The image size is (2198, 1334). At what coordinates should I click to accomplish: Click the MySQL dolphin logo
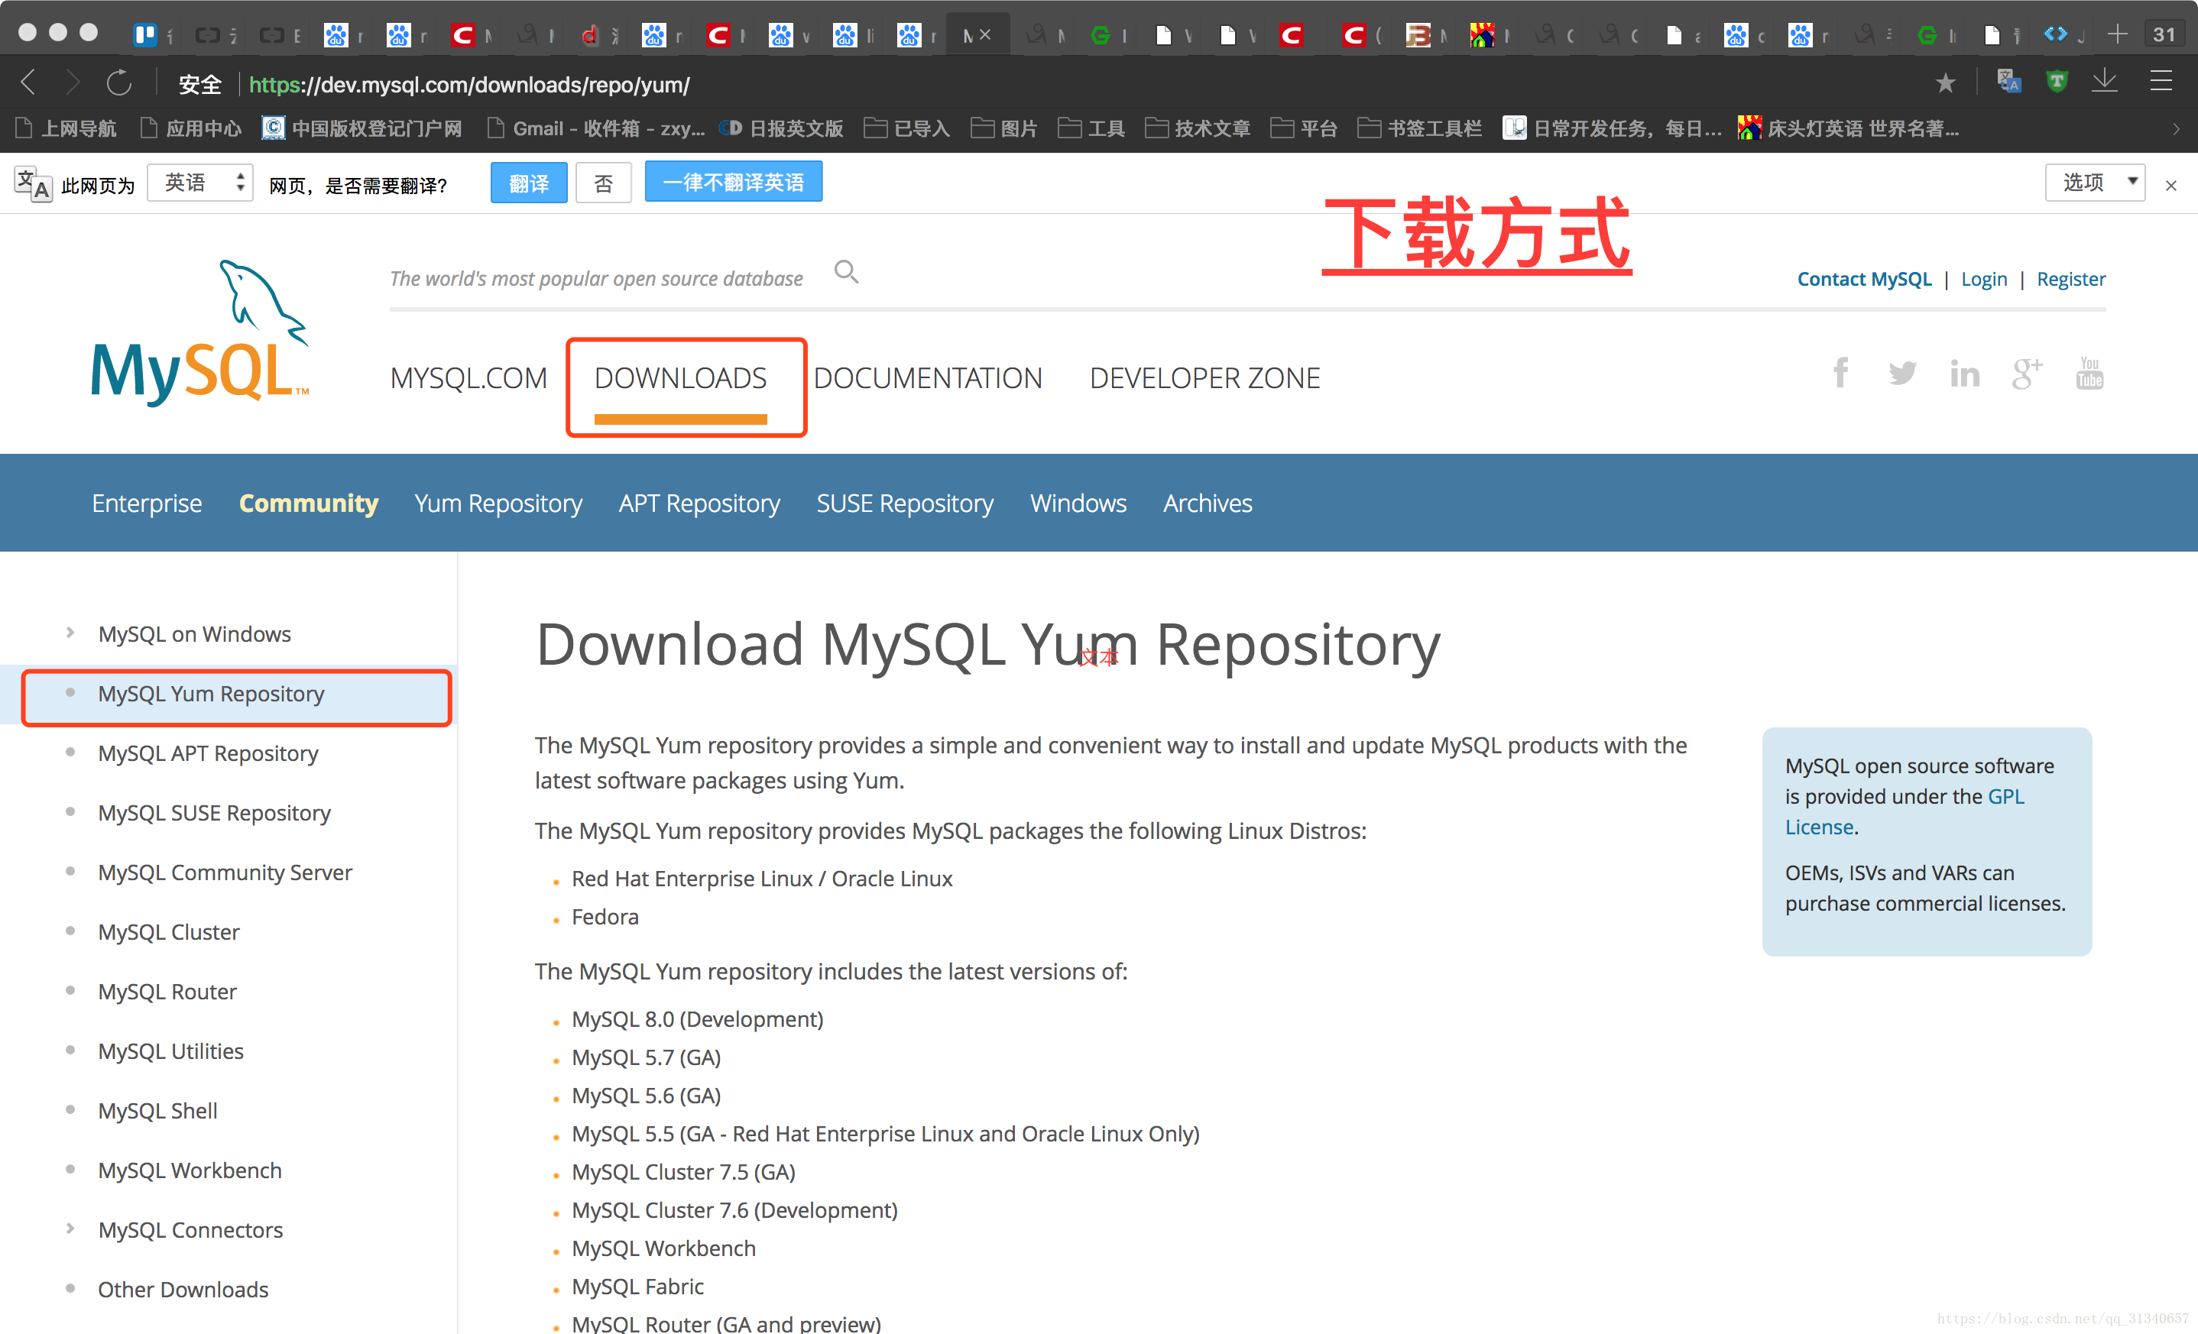(x=201, y=333)
